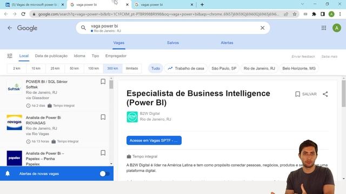This screenshot has height=194, width=346.
Task: Open the Chrome side panel
Action: tap(323, 14)
